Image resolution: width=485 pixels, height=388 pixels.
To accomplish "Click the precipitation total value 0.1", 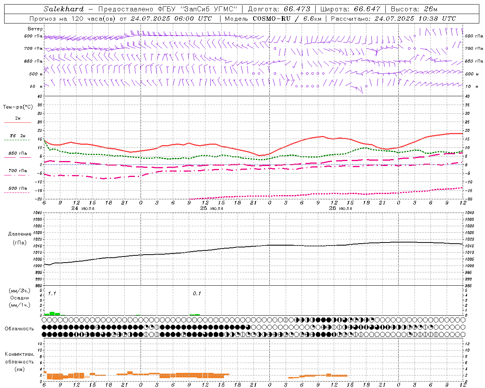I will (197, 294).
